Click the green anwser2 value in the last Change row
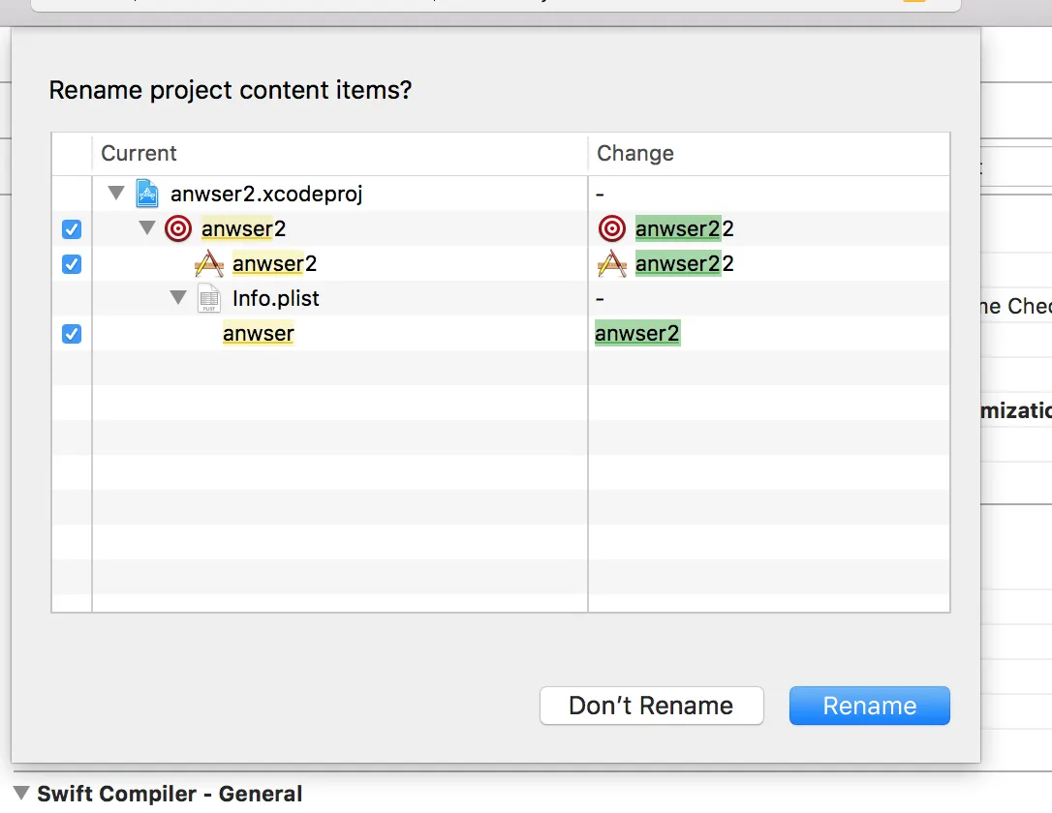1052x813 pixels. (x=637, y=334)
